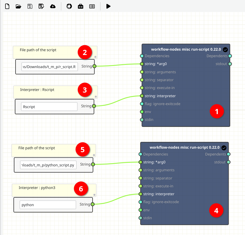Click the stdout output port on the python run-script node
This screenshot has width=245, height=235.
(x=229, y=162)
